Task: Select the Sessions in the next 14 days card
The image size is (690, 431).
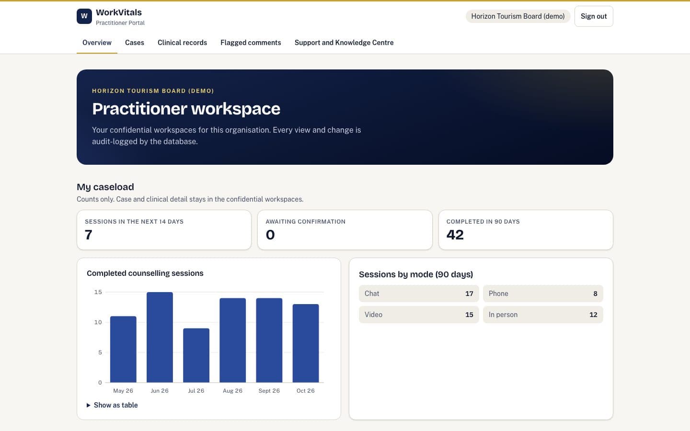Action: pyautogui.click(x=164, y=230)
